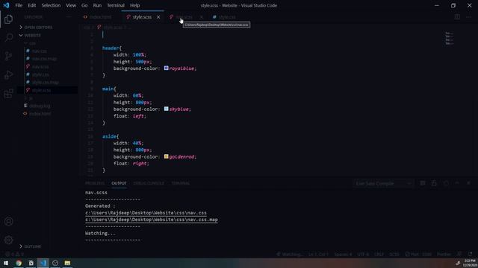478x268 pixels.
Task: Open the Explorer view in activity bar
Action: pyautogui.click(x=8, y=19)
